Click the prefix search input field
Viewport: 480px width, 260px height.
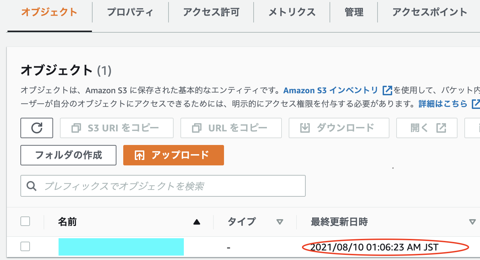coord(163,186)
